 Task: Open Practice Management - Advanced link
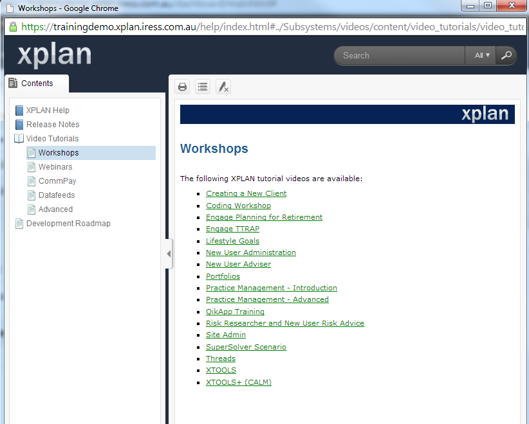pos(267,300)
